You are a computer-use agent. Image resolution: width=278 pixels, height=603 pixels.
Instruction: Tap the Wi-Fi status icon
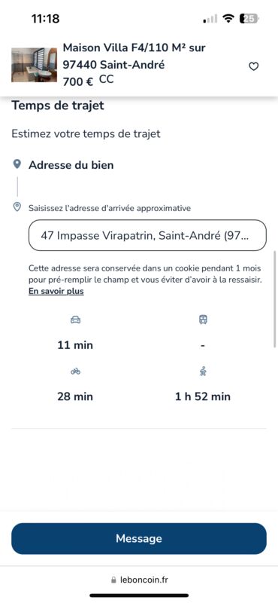click(228, 18)
